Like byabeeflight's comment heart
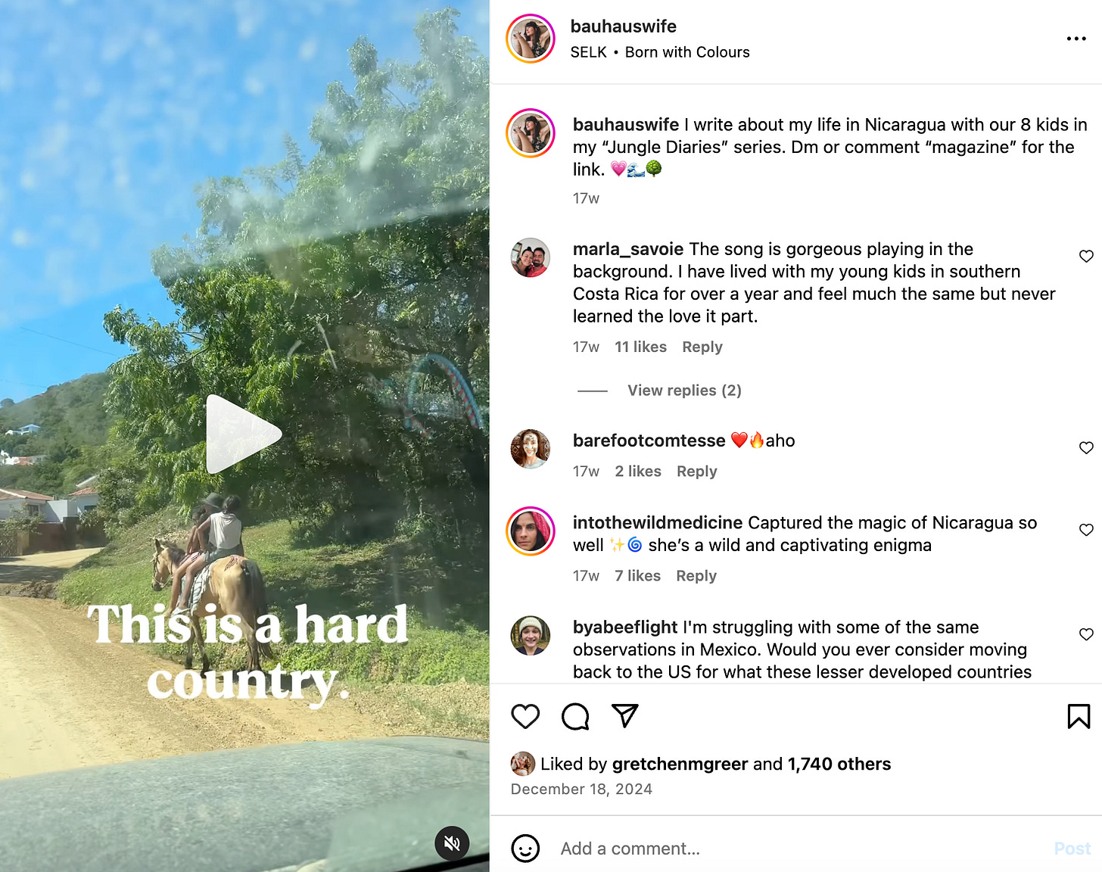Image resolution: width=1102 pixels, height=872 pixels. (1086, 634)
